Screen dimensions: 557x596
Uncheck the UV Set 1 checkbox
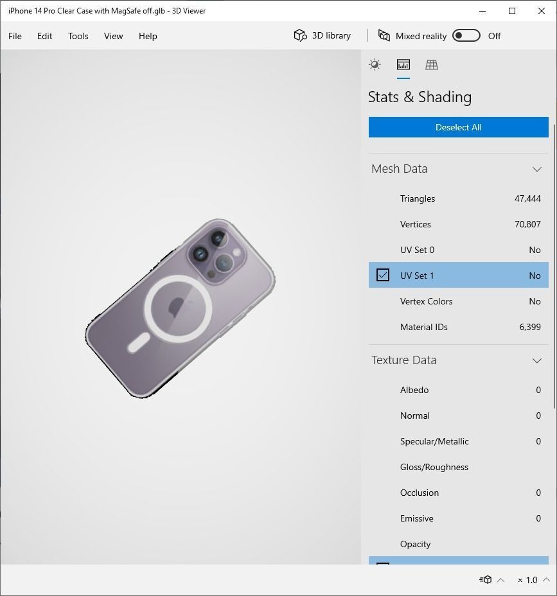[x=383, y=275]
